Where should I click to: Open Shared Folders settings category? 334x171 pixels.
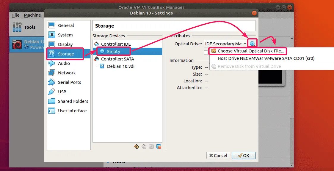[x=69, y=101]
